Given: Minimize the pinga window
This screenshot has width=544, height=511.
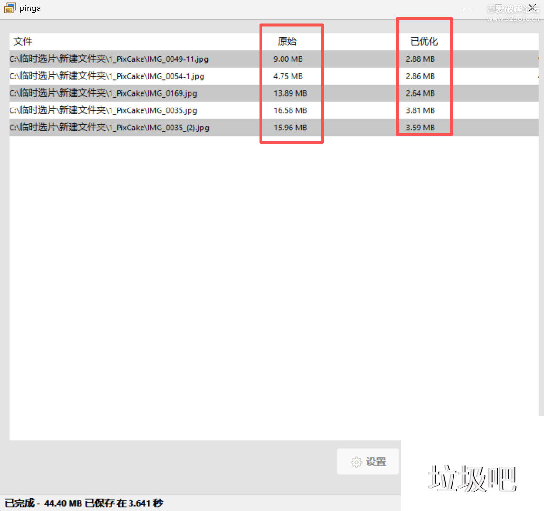Looking at the screenshot, I should [x=465, y=8].
